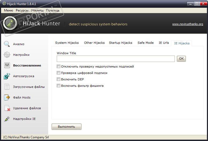Open the Startup Hijacks tab

(120, 43)
